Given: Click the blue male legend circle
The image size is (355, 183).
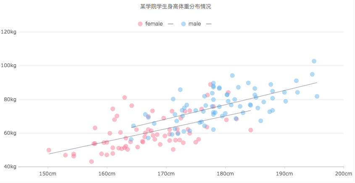Looking at the screenshot, I should pos(184,24).
